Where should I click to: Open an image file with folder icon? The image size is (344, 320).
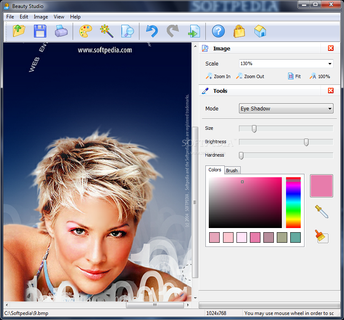[x=19, y=31]
